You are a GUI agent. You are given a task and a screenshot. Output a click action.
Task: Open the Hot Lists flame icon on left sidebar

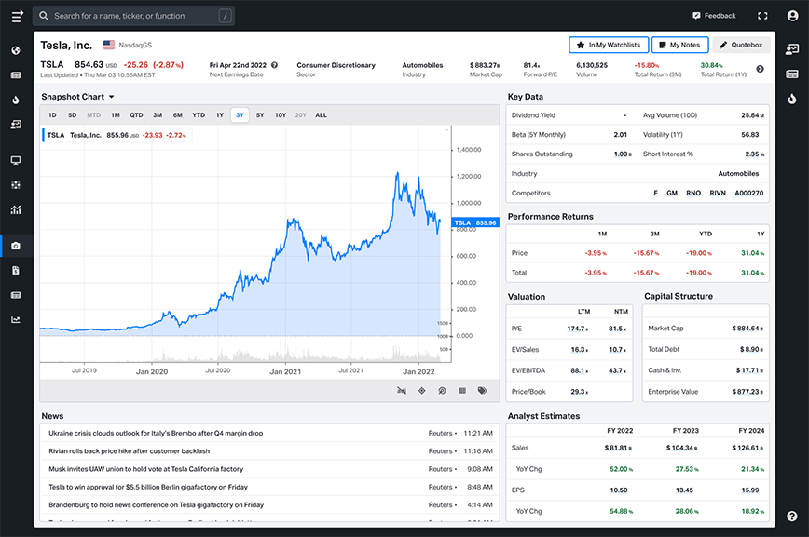tap(13, 101)
